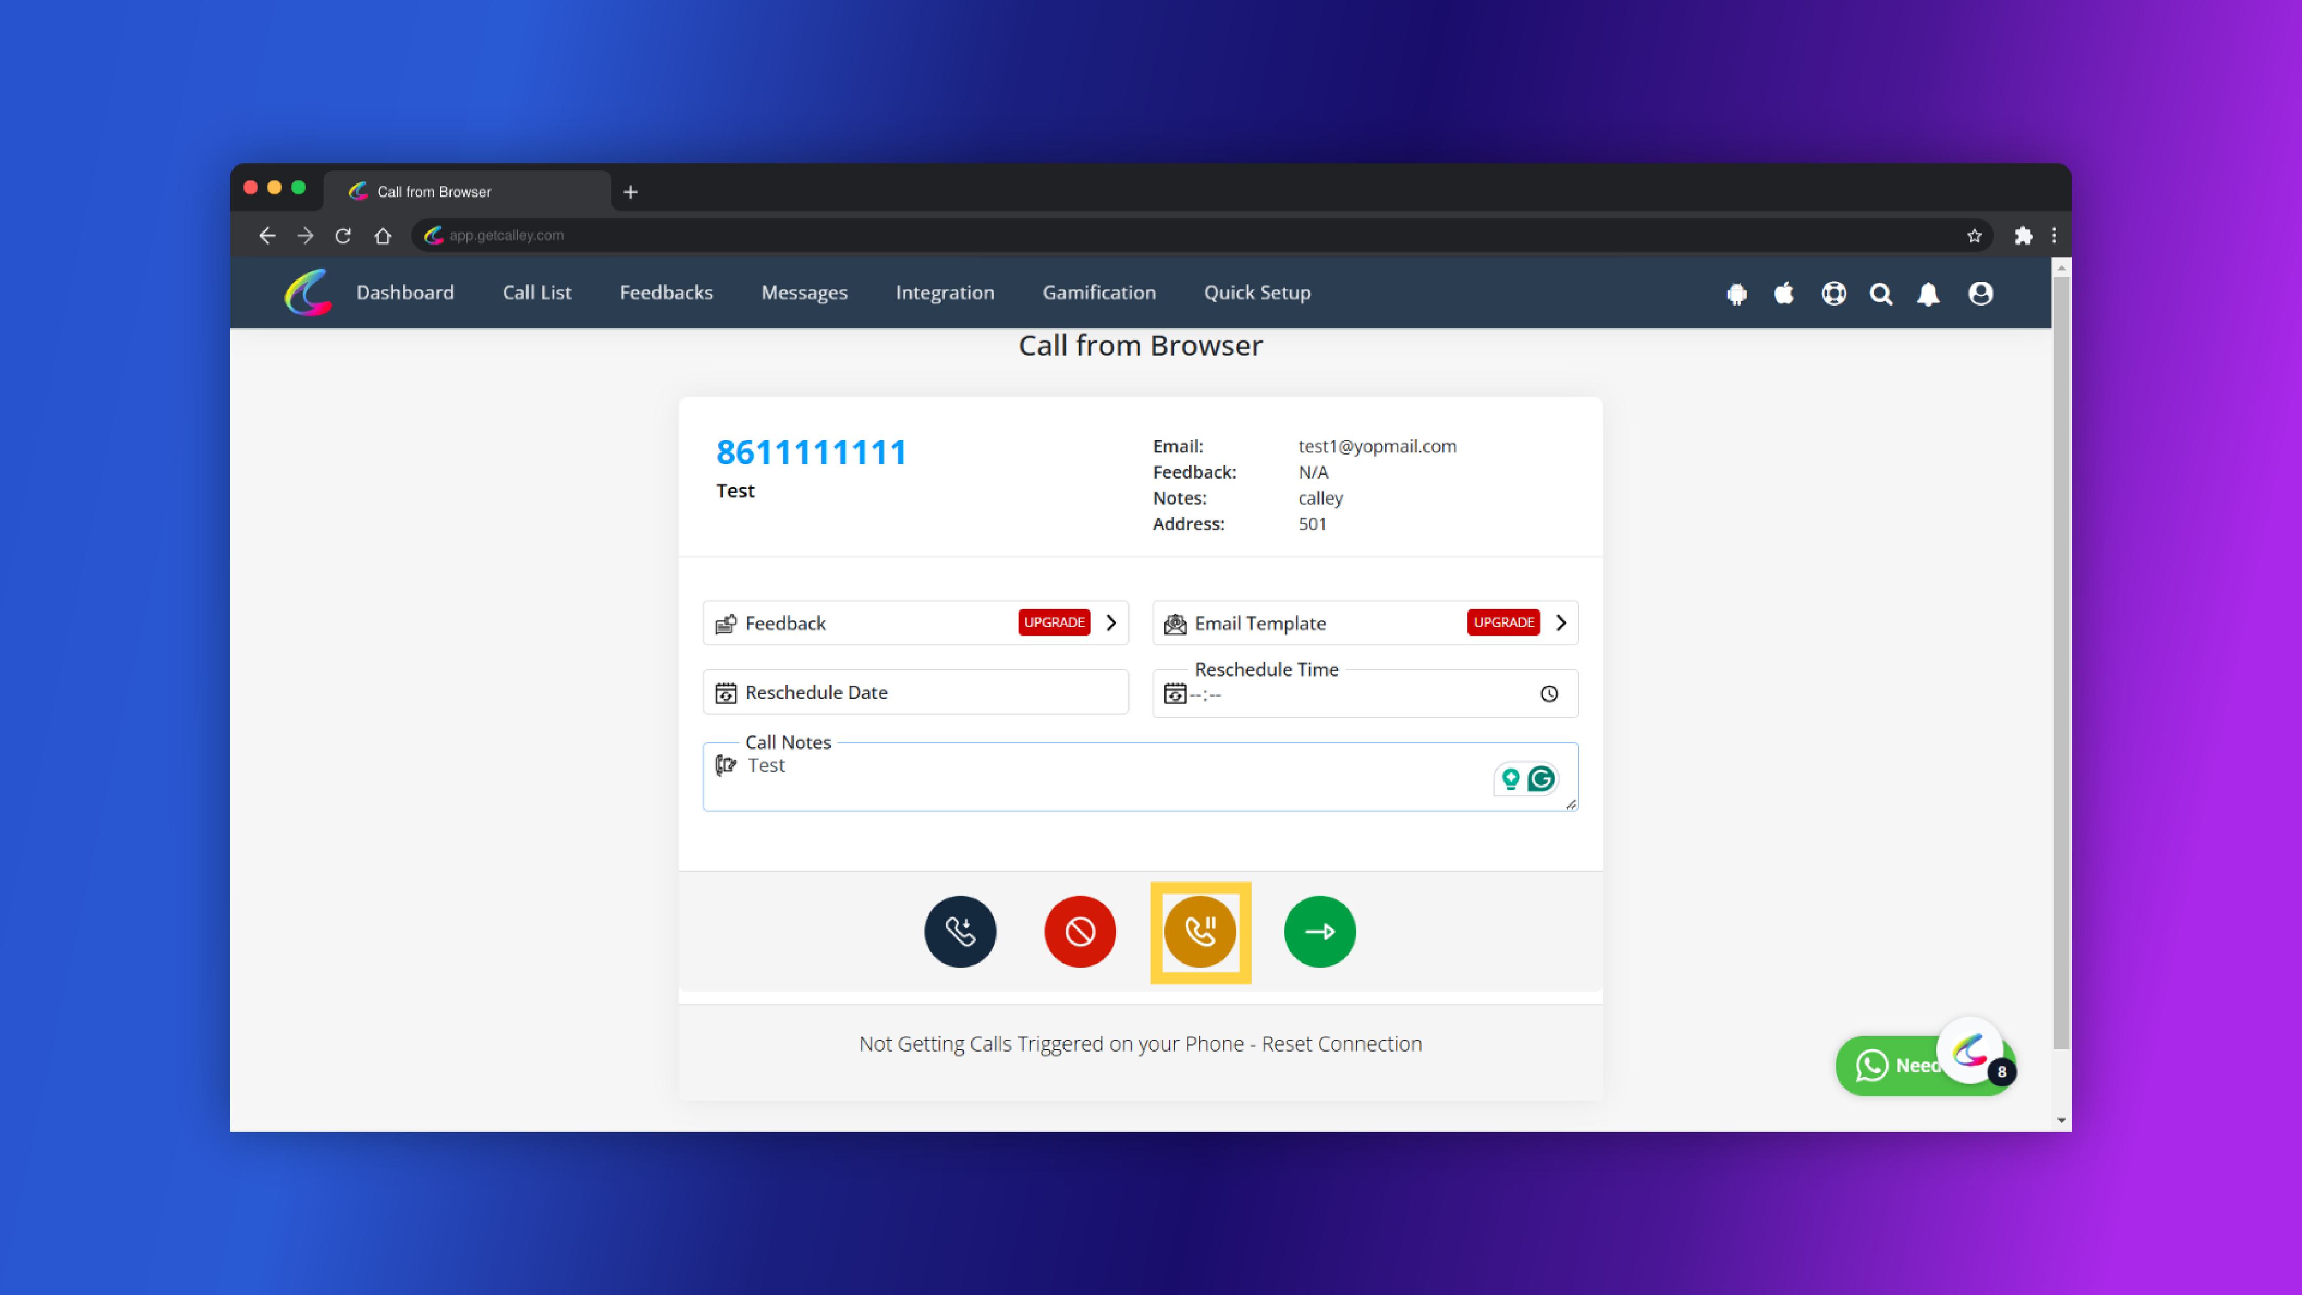Open the Gamification menu

point(1098,292)
